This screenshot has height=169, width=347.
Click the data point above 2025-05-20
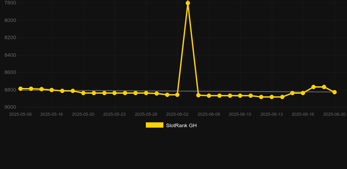click(x=83, y=93)
